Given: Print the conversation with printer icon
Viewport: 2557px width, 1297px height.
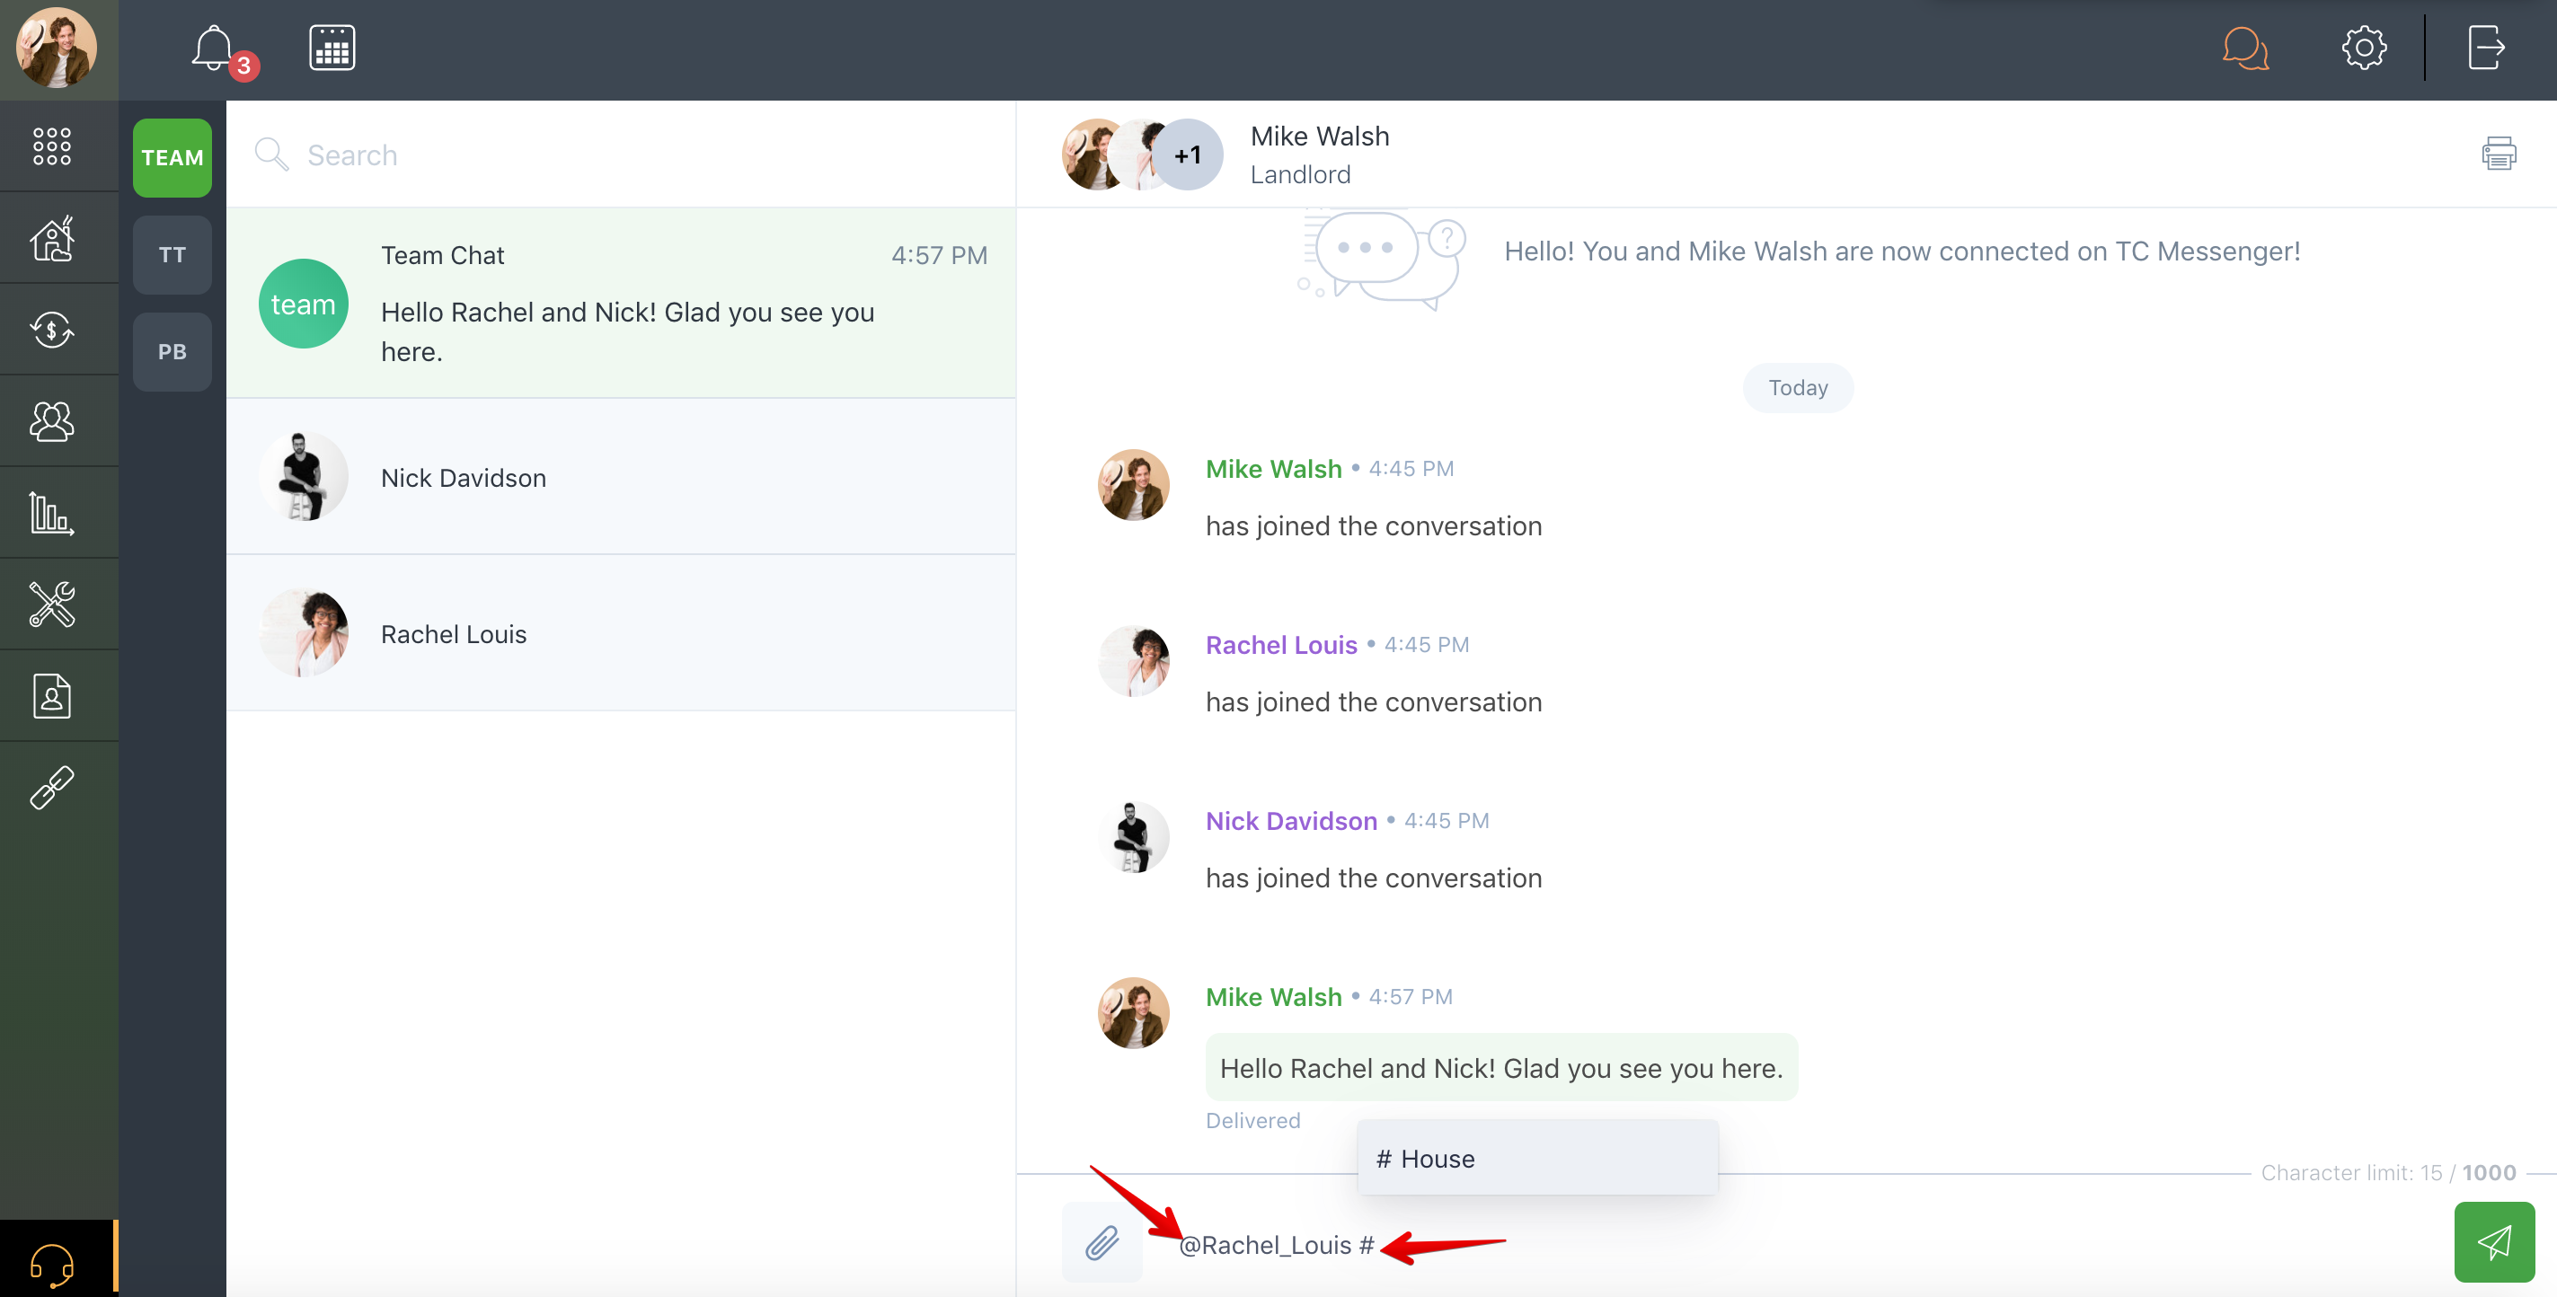Looking at the screenshot, I should point(2499,154).
